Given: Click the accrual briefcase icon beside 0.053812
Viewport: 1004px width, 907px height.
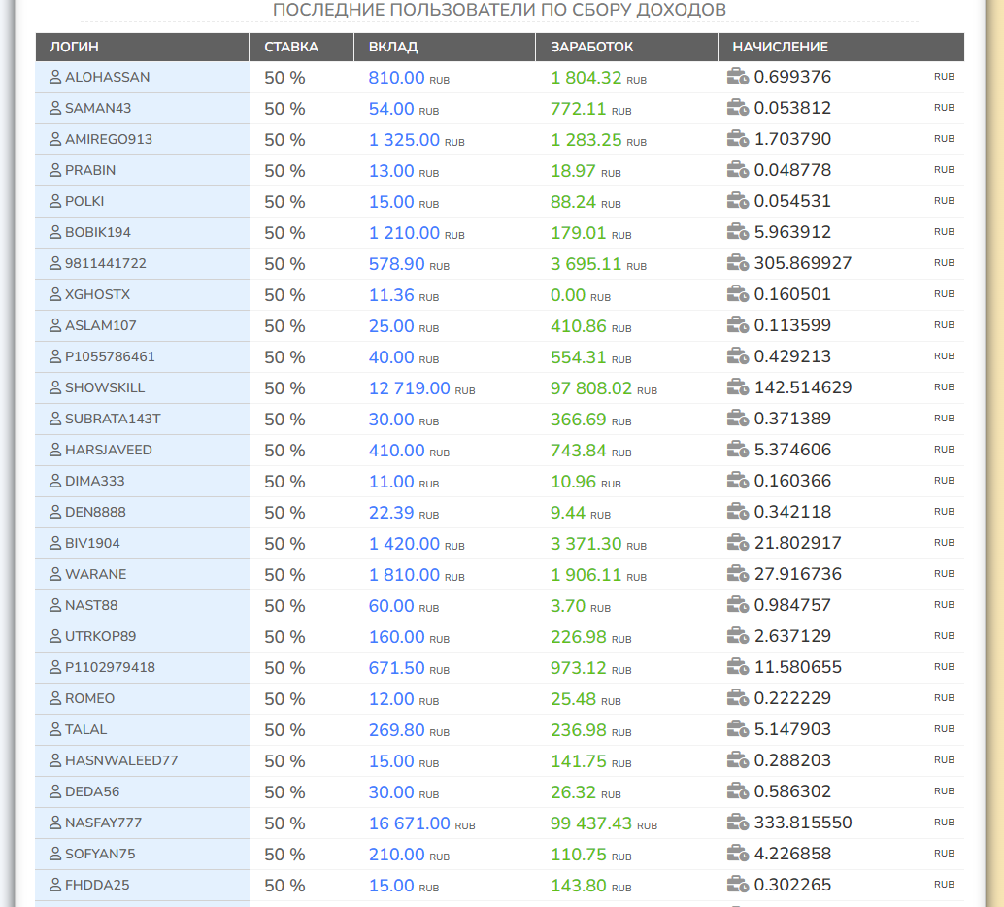Looking at the screenshot, I should [x=738, y=107].
